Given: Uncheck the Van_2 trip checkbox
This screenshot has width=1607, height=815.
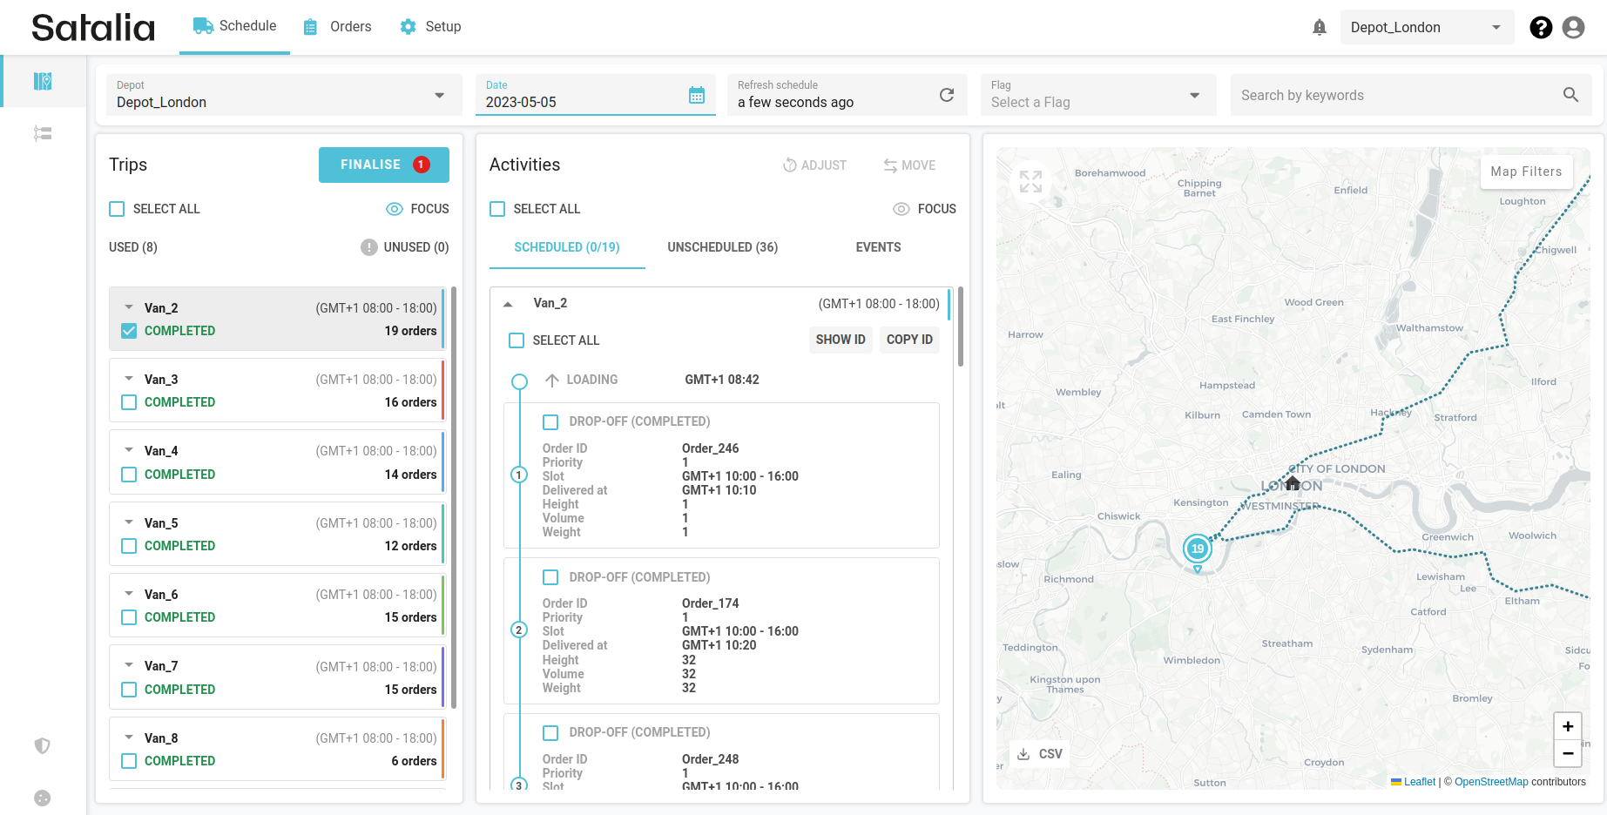Looking at the screenshot, I should click(x=129, y=331).
